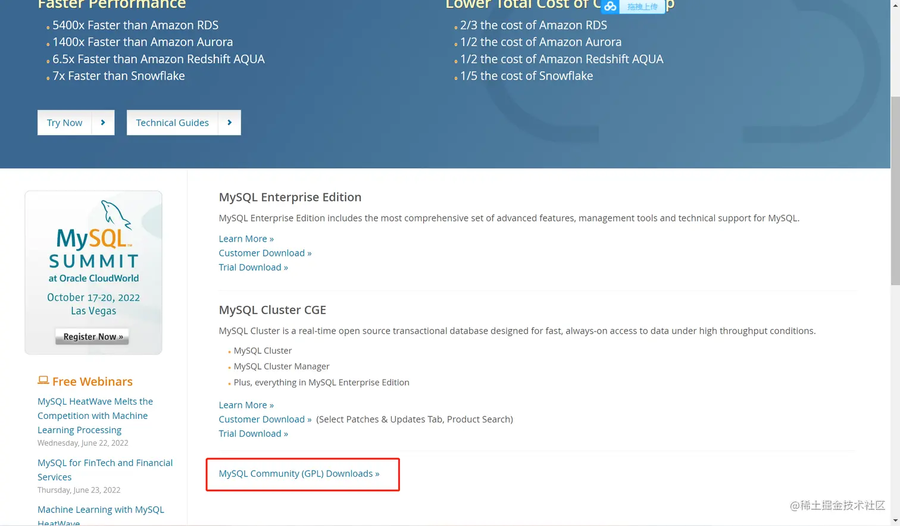Click the MySQL Cluster Manager list item
The width and height of the screenshot is (900, 526).
(x=282, y=367)
